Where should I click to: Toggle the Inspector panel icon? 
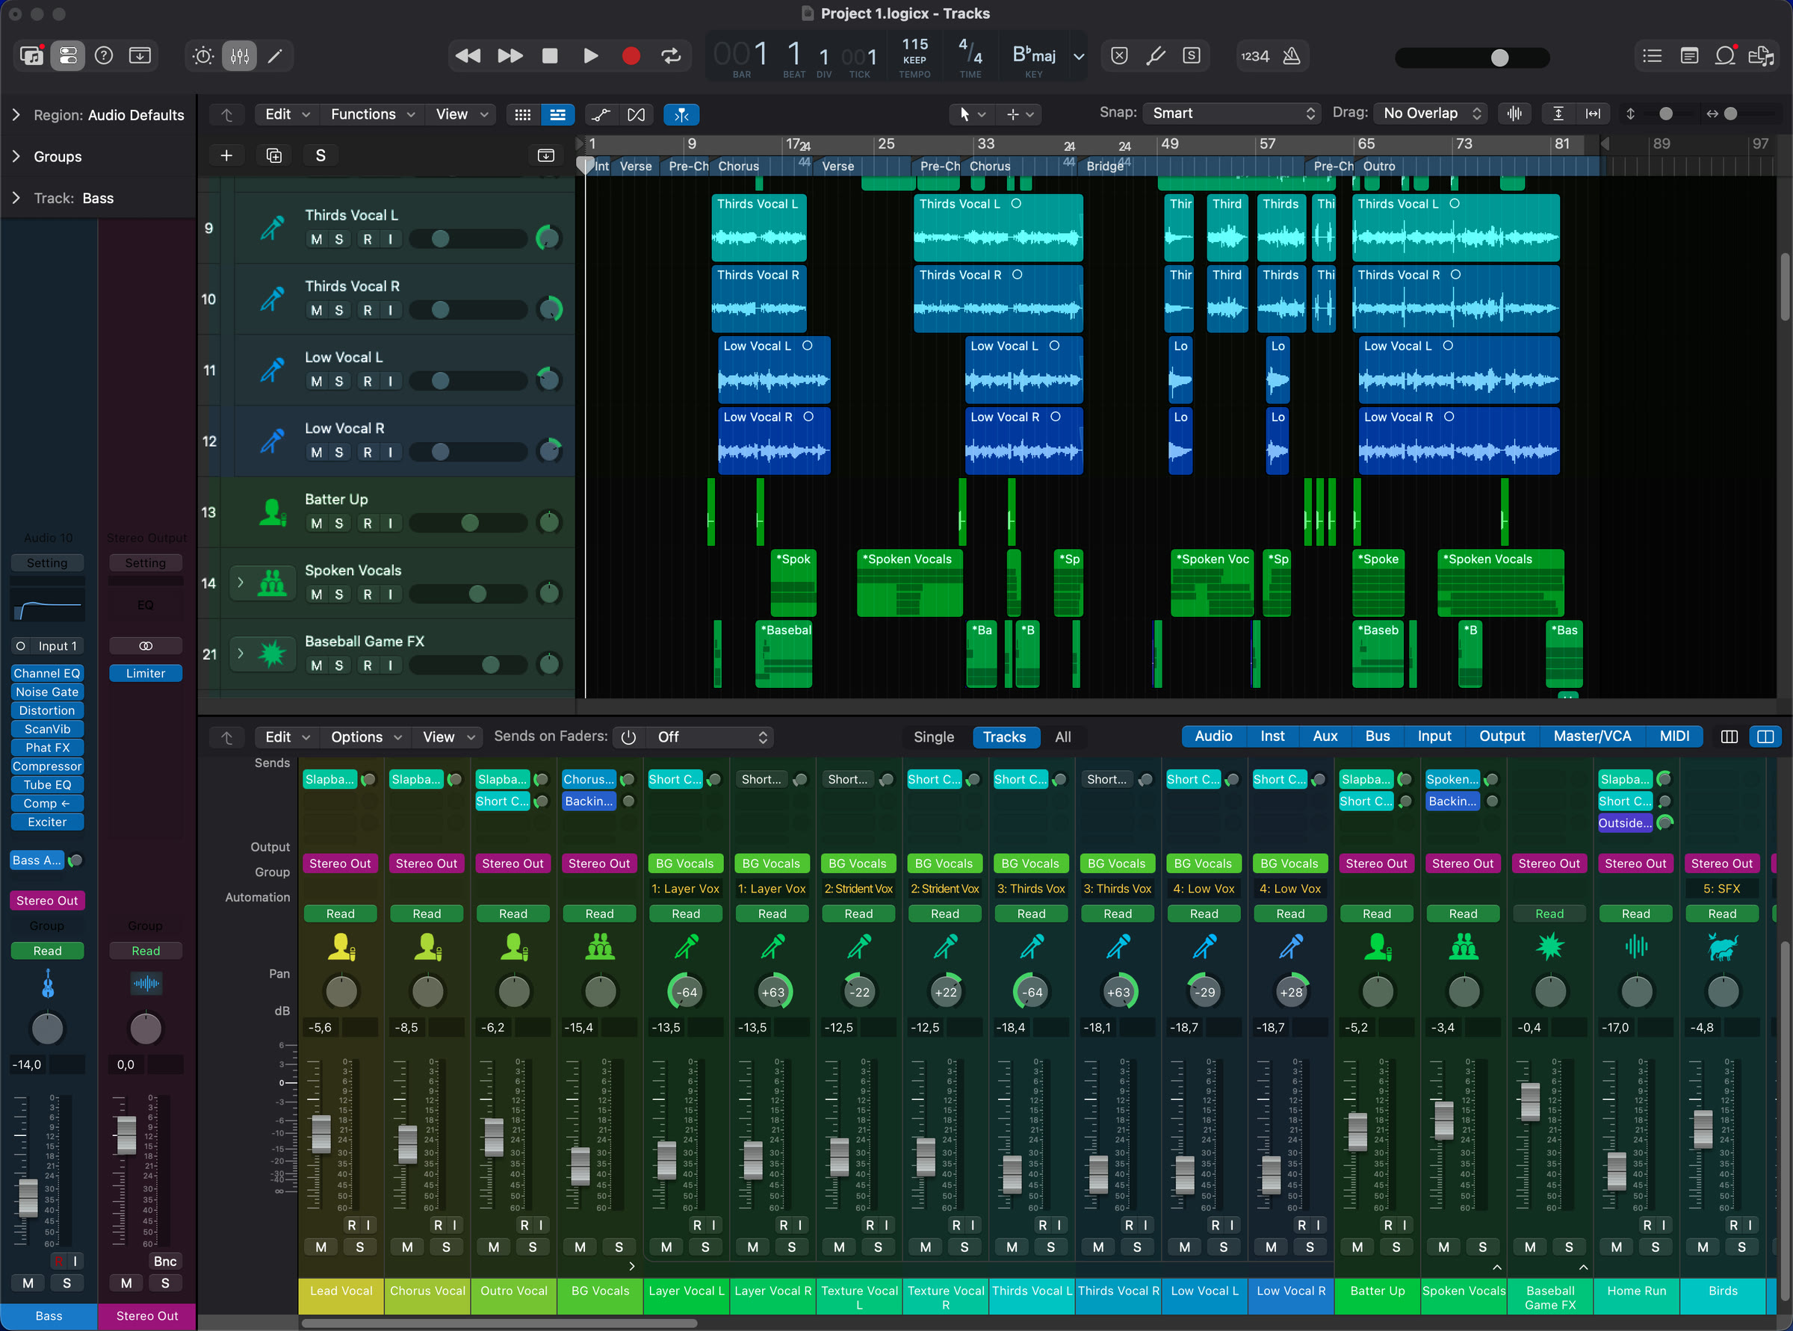pyautogui.click(x=68, y=55)
